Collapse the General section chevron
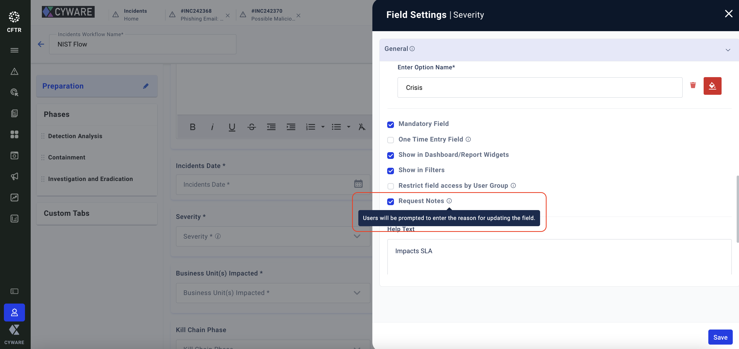 point(728,50)
